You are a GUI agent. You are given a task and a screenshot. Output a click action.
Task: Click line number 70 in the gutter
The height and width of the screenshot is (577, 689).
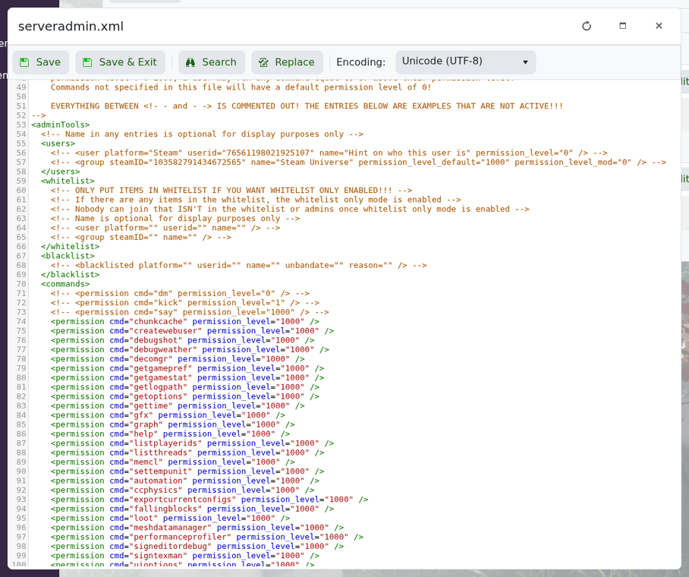[21, 284]
